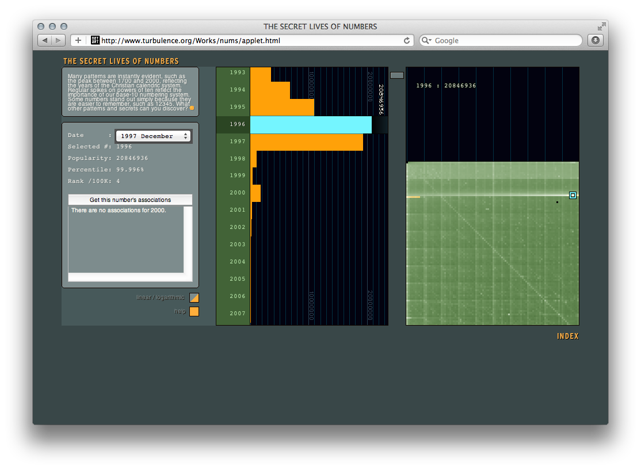Toggle the linear / logarithmic scale box
Viewport: 641px width, 470px height.
click(194, 297)
